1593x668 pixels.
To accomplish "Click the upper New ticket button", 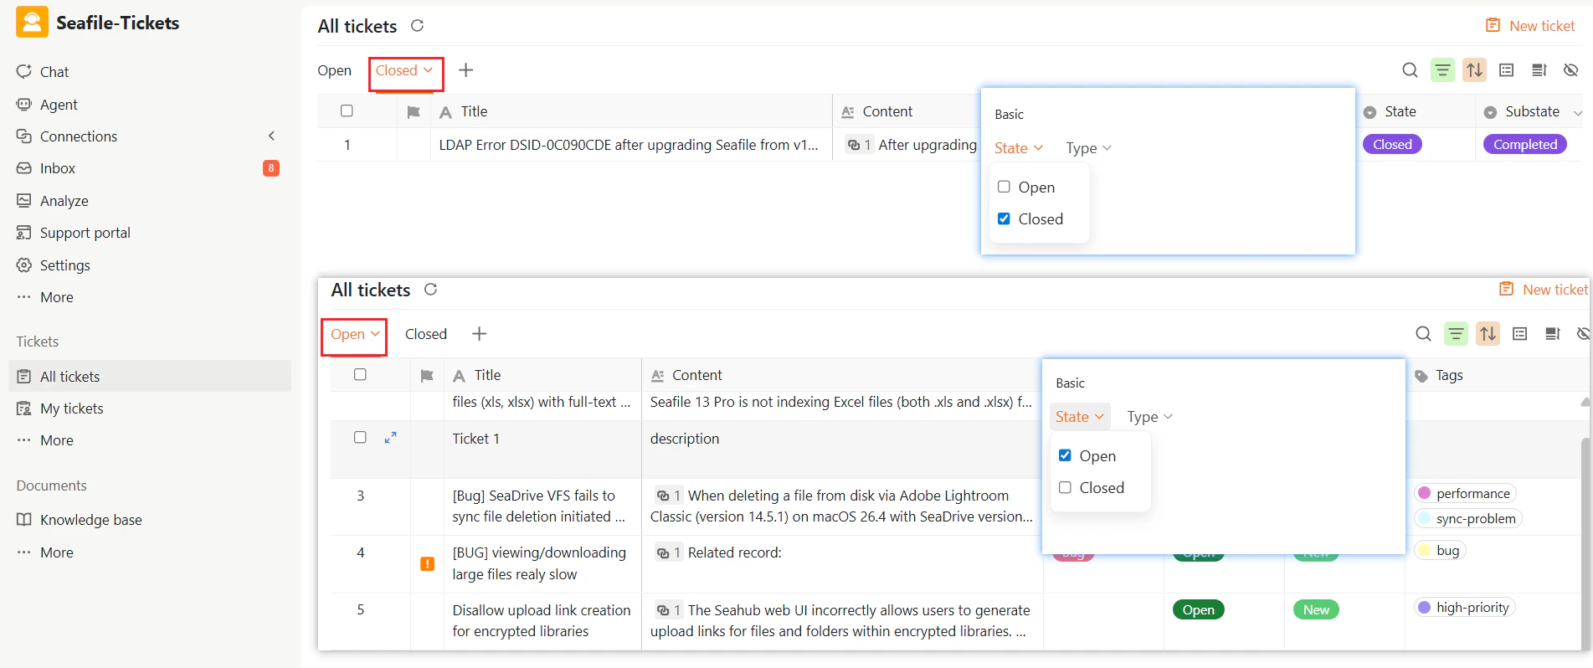I will (1530, 26).
